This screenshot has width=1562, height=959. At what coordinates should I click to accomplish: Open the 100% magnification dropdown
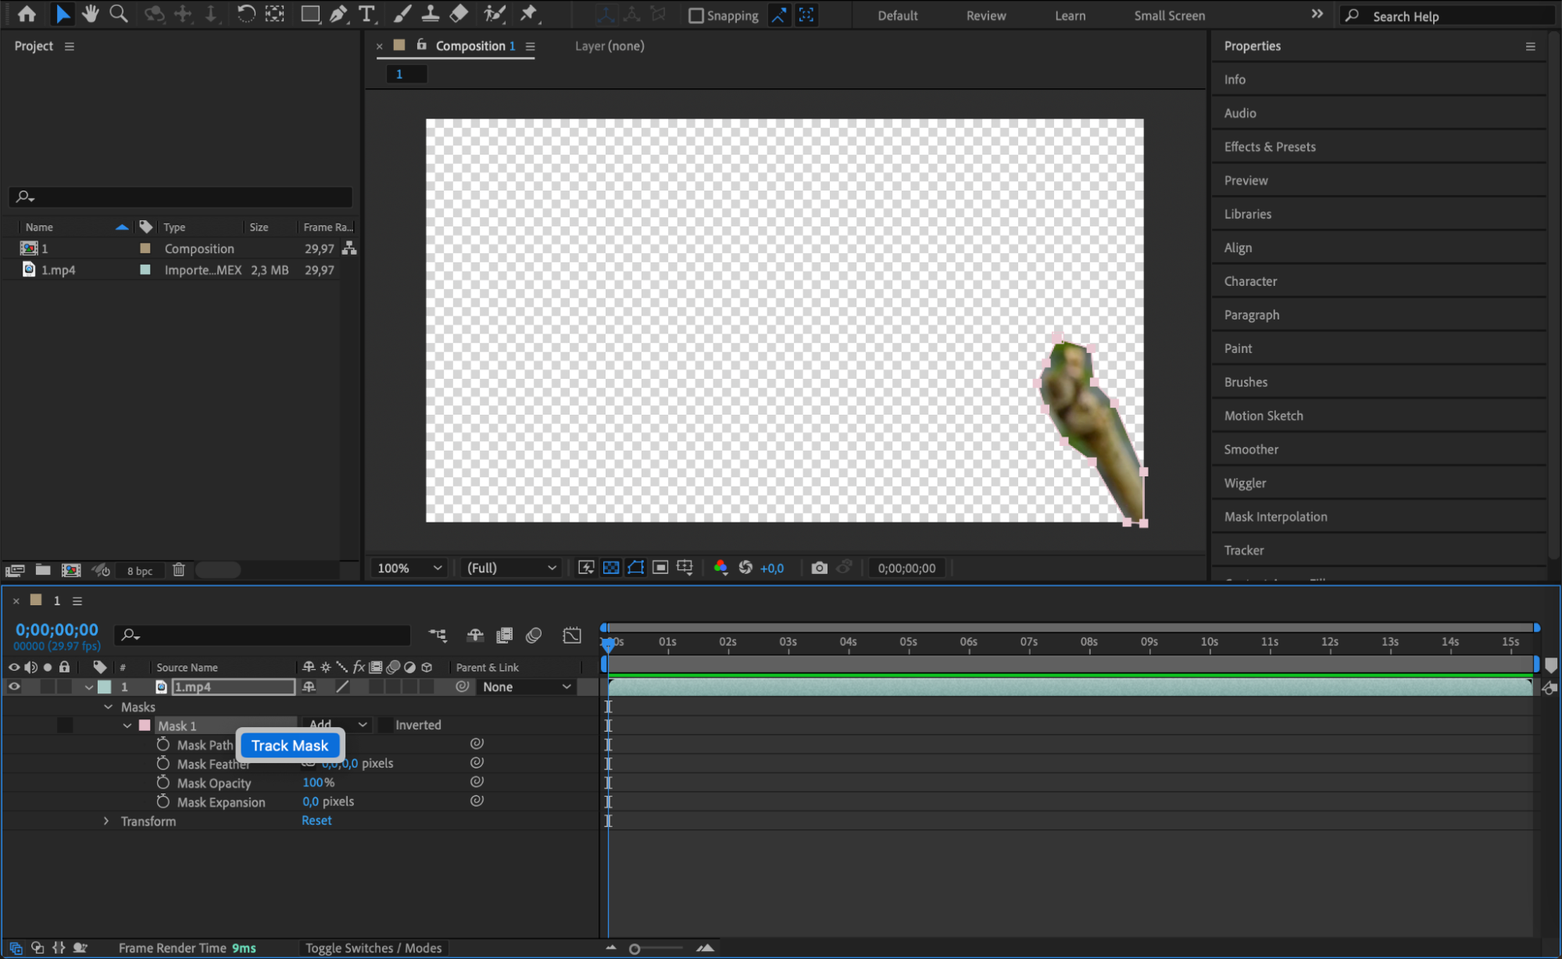coord(409,568)
